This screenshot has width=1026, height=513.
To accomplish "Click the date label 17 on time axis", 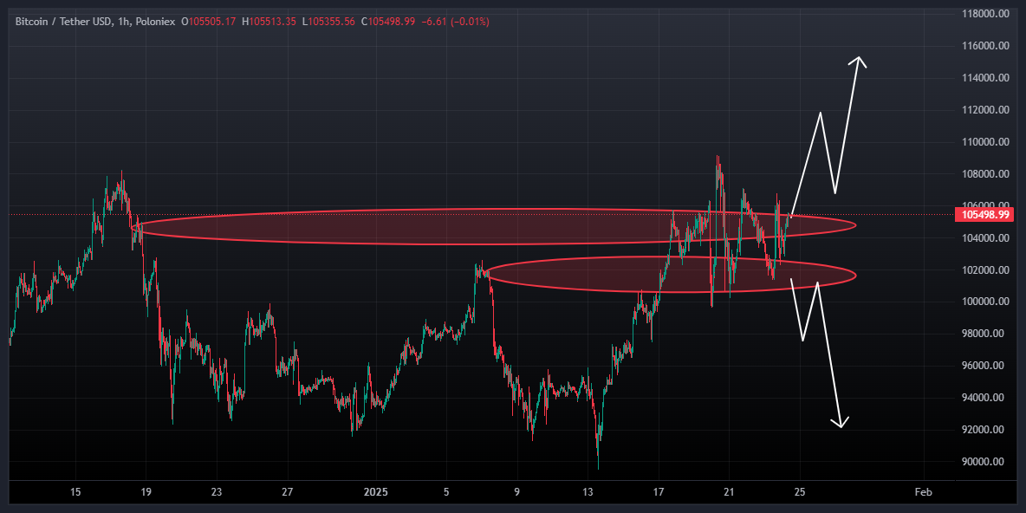I will (x=659, y=492).
